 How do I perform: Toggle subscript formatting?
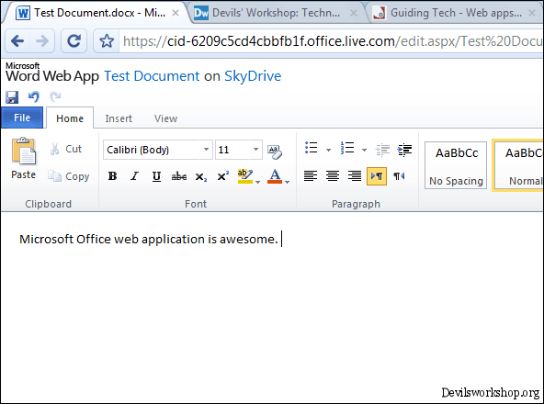(201, 176)
